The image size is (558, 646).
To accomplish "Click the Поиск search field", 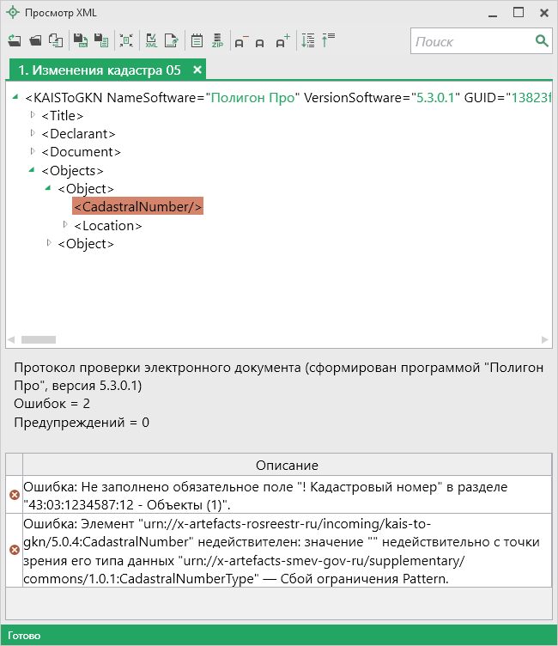I will click(472, 41).
